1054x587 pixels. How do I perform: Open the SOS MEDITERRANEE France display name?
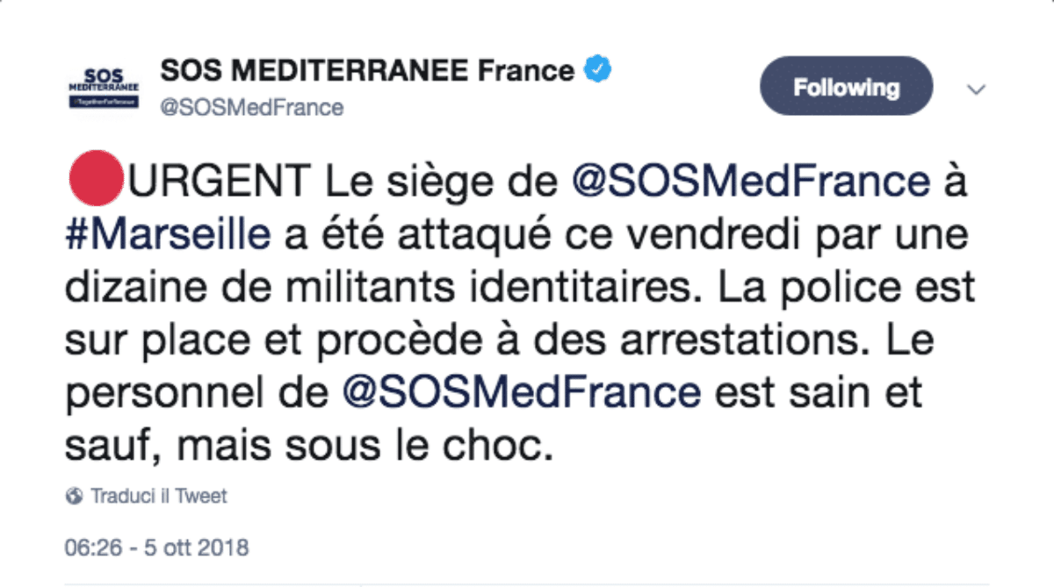[367, 70]
